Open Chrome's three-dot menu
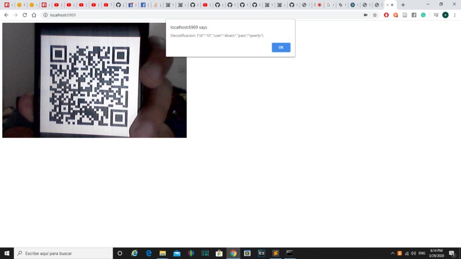 (x=455, y=15)
